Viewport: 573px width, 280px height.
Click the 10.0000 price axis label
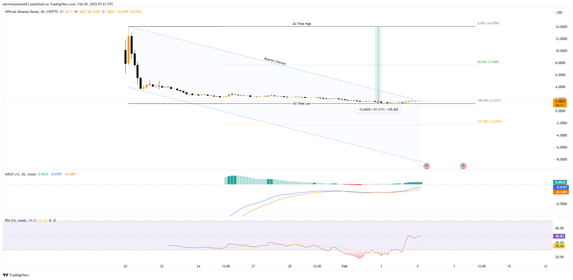561,51
